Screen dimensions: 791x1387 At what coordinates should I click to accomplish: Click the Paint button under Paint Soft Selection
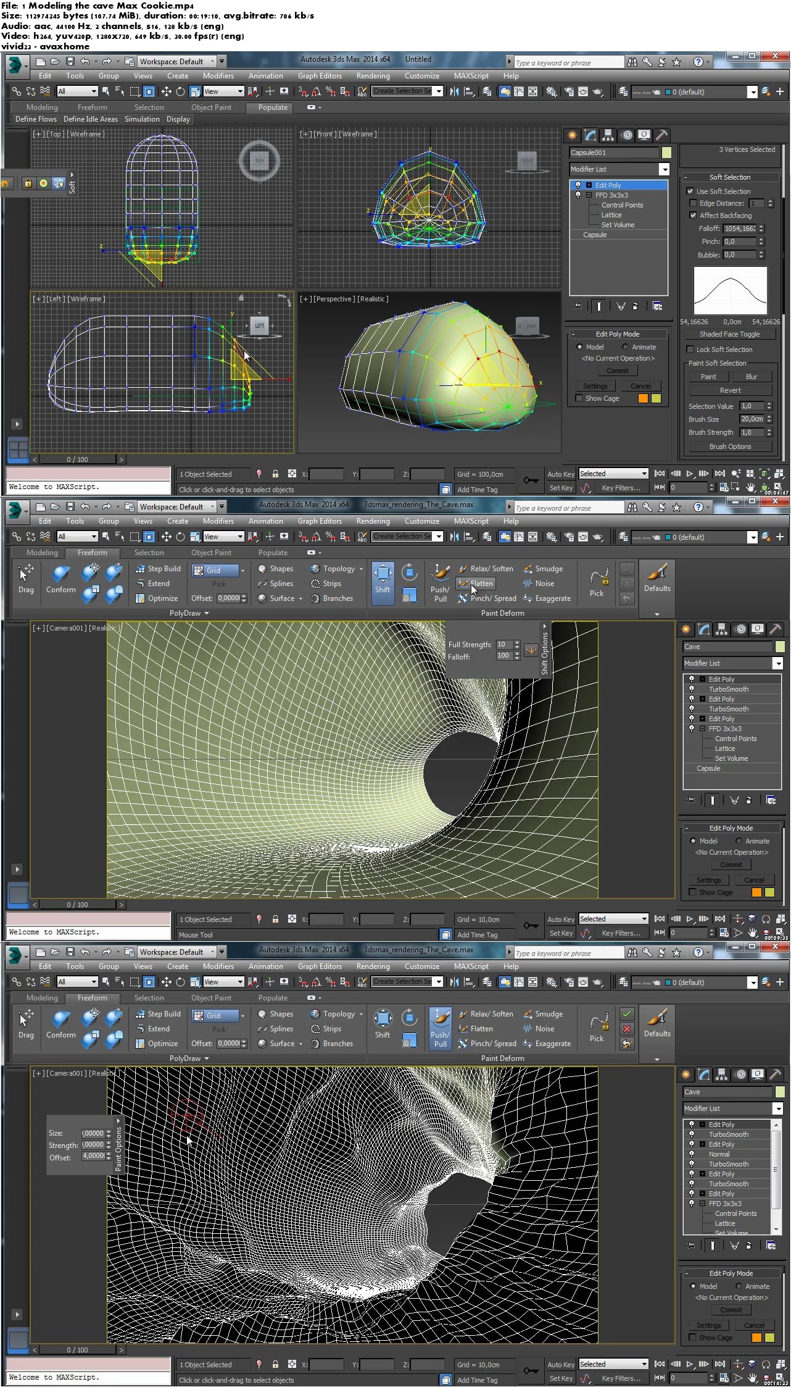pyautogui.click(x=708, y=377)
